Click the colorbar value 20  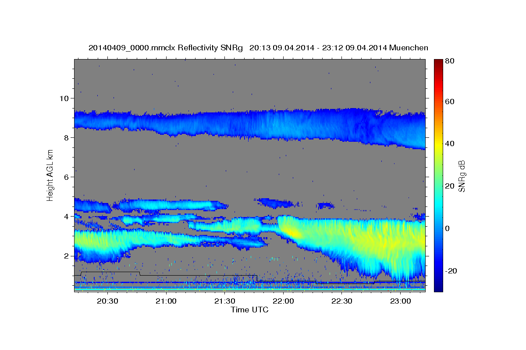click(x=449, y=186)
